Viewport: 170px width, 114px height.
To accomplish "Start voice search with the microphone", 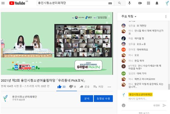I will [x=130, y=3].
